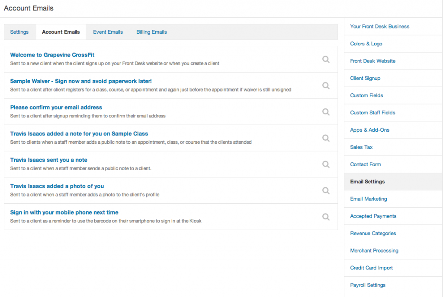This screenshot has width=443, height=297.
Task: Click the magnifier icon for Welcome to Grapevine CrossFit
Action: click(326, 59)
